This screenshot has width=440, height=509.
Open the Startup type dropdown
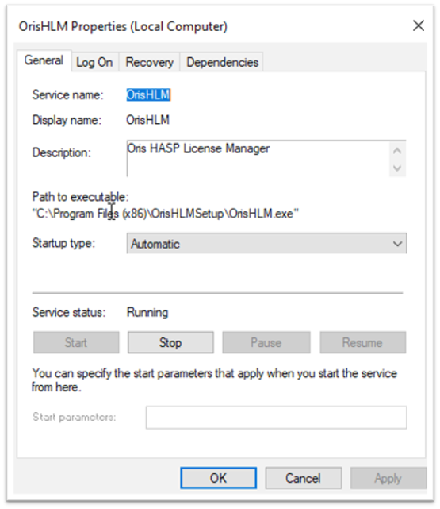(266, 244)
